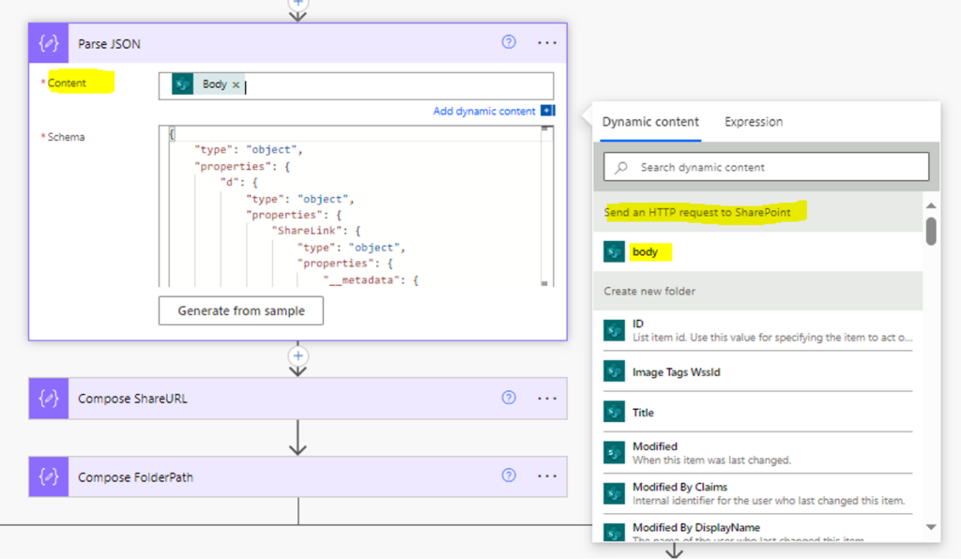Image resolution: width=961 pixels, height=559 pixels.
Task: Open help for Compose ShareURL
Action: [x=508, y=398]
